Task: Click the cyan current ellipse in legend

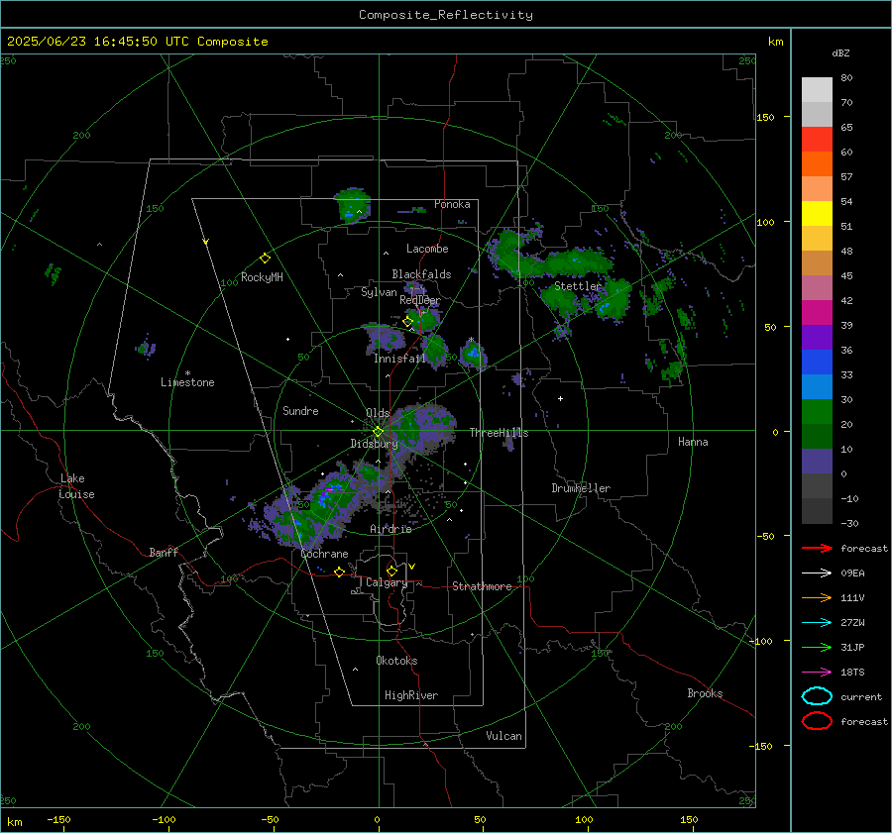Action: click(817, 696)
